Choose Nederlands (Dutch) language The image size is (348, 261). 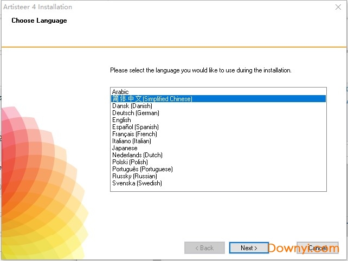137,155
